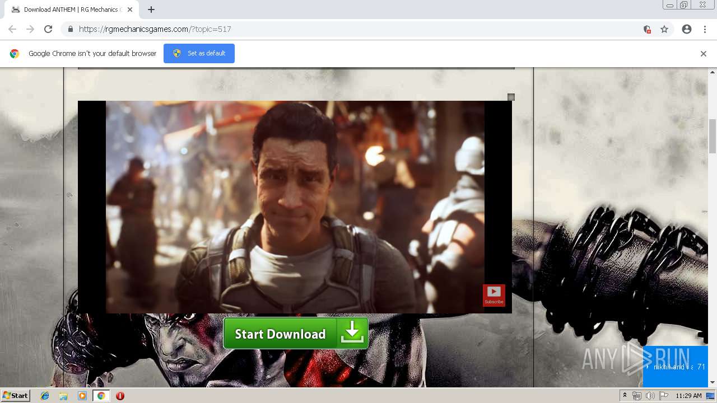
Task: Click the YouTube Subscribe overlay
Action: (493, 296)
